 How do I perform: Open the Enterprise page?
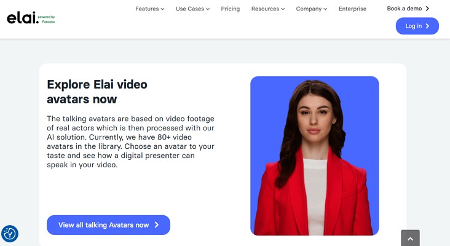click(352, 9)
